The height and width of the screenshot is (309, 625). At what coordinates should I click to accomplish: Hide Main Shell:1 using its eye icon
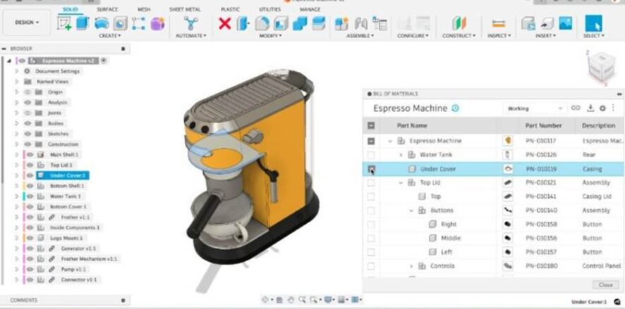coord(30,154)
